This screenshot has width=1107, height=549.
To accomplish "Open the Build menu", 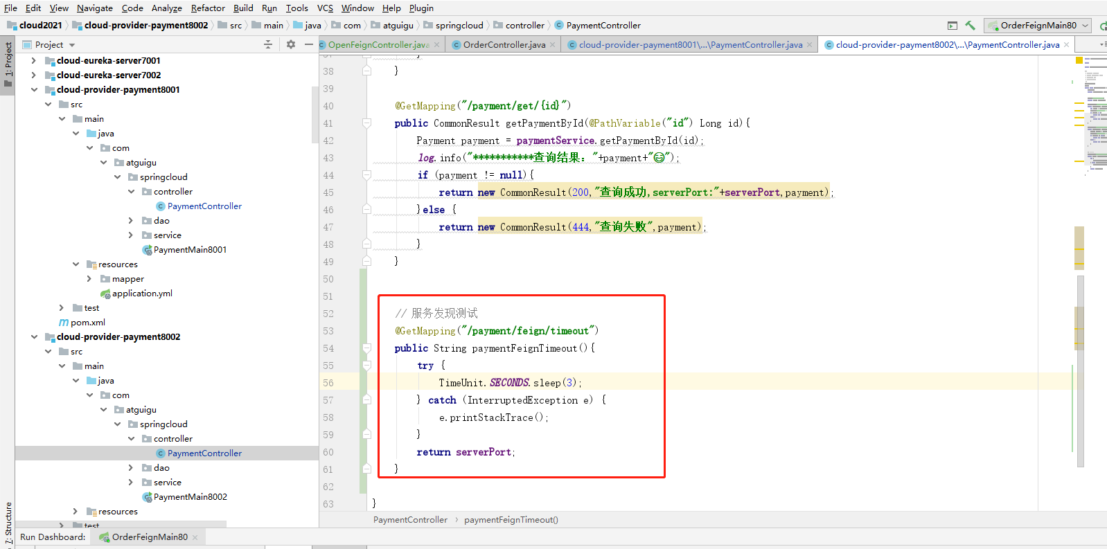I will (x=243, y=8).
